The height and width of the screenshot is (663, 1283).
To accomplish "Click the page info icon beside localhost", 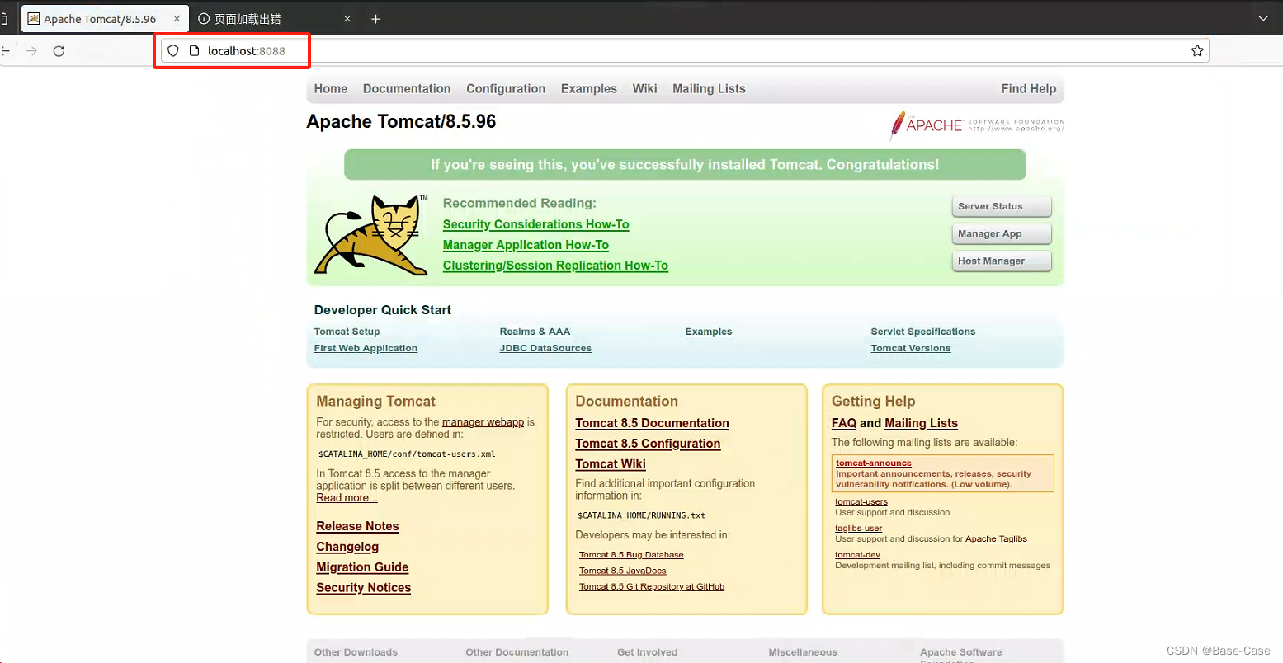I will (x=195, y=51).
